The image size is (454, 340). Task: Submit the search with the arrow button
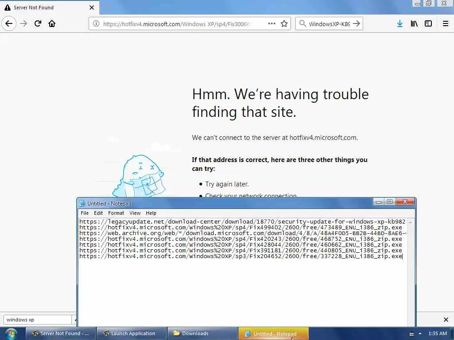tap(357, 23)
